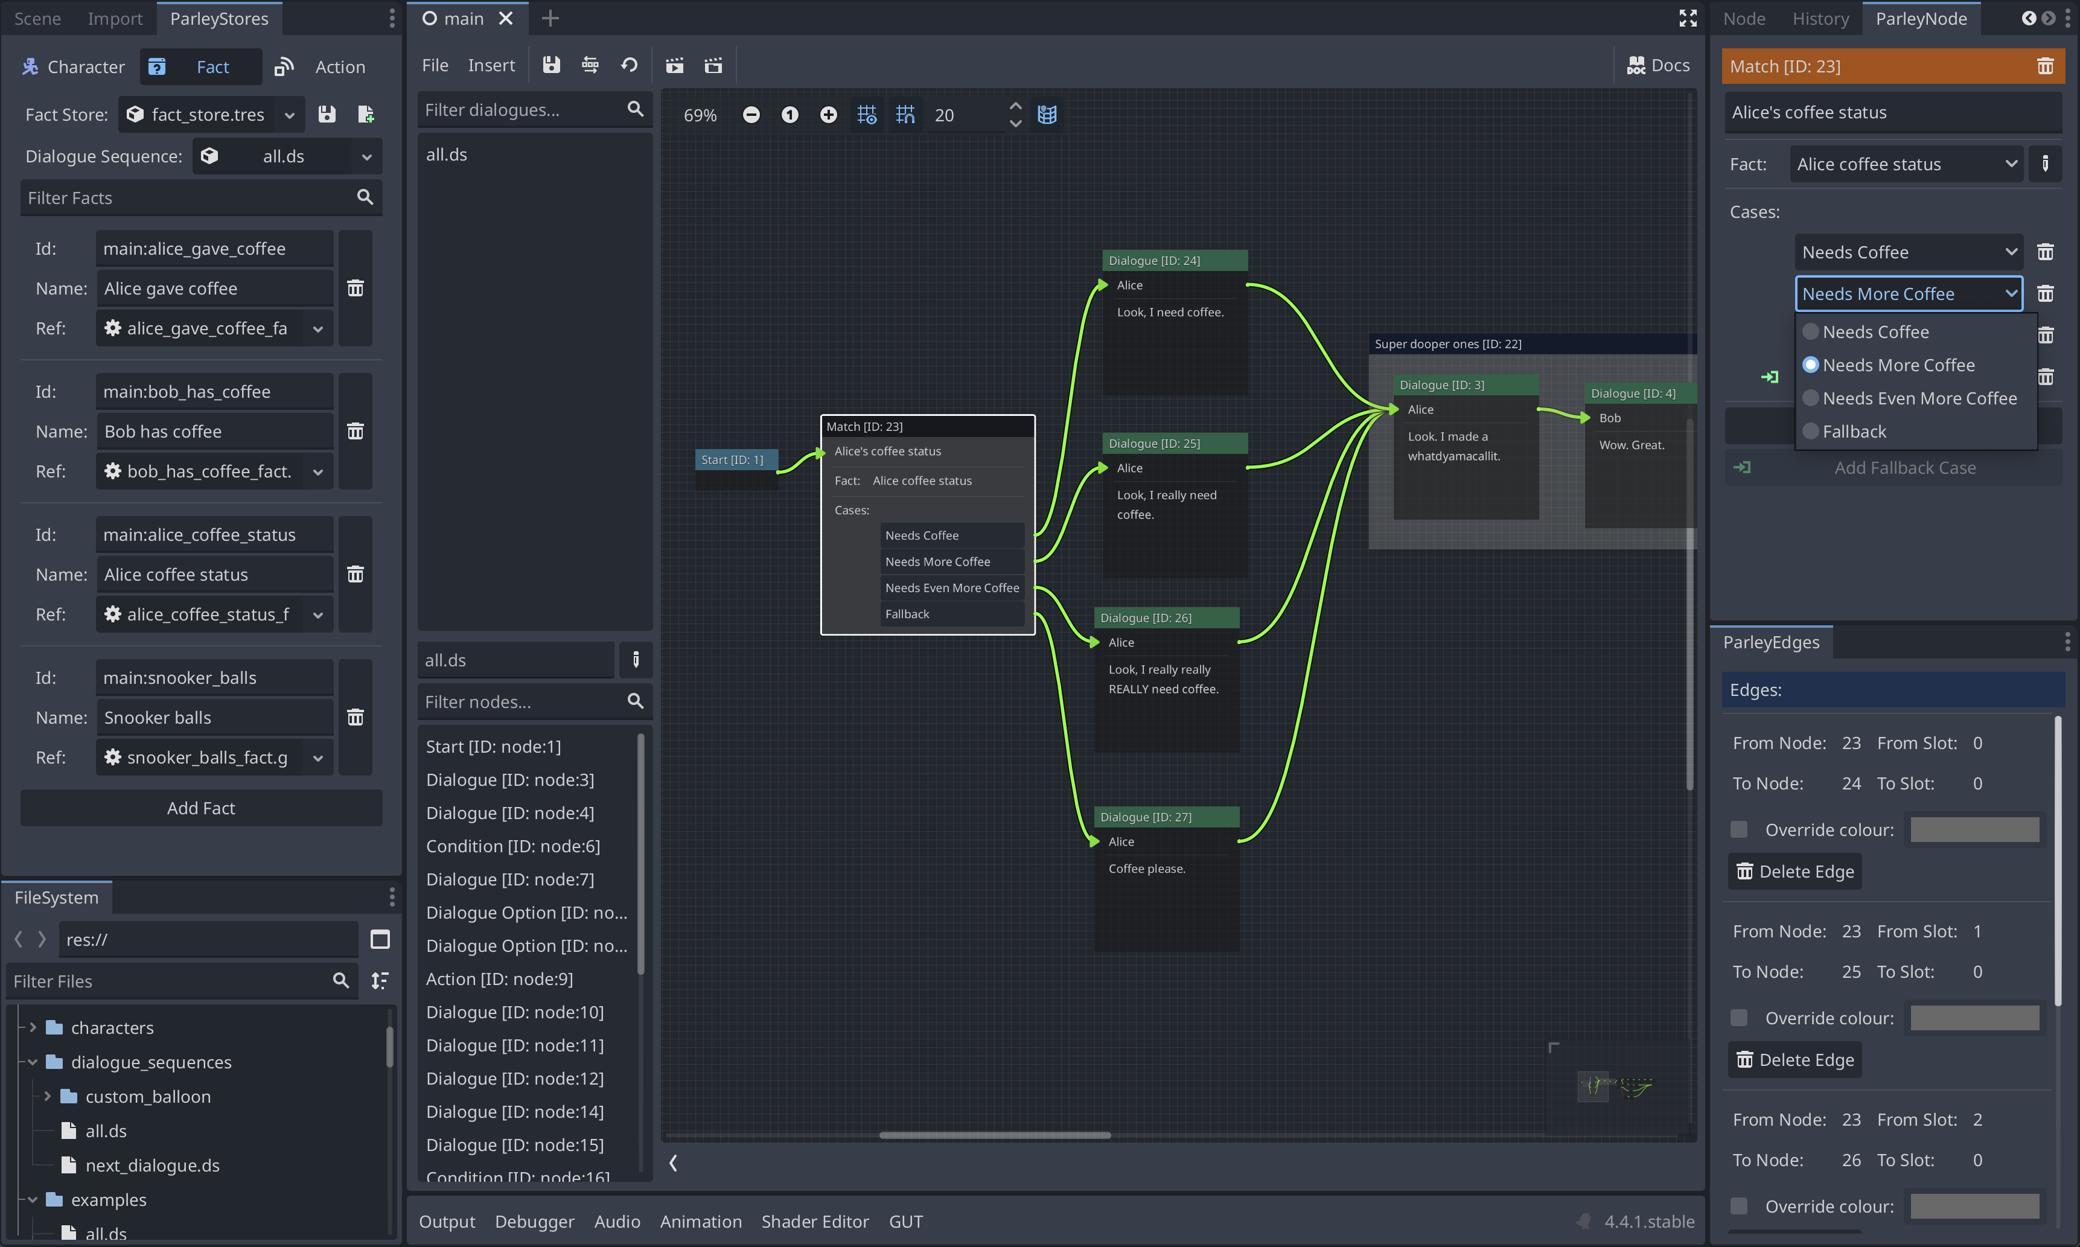Zoom out with the minus icon
This screenshot has width=2080, height=1247.
point(751,115)
